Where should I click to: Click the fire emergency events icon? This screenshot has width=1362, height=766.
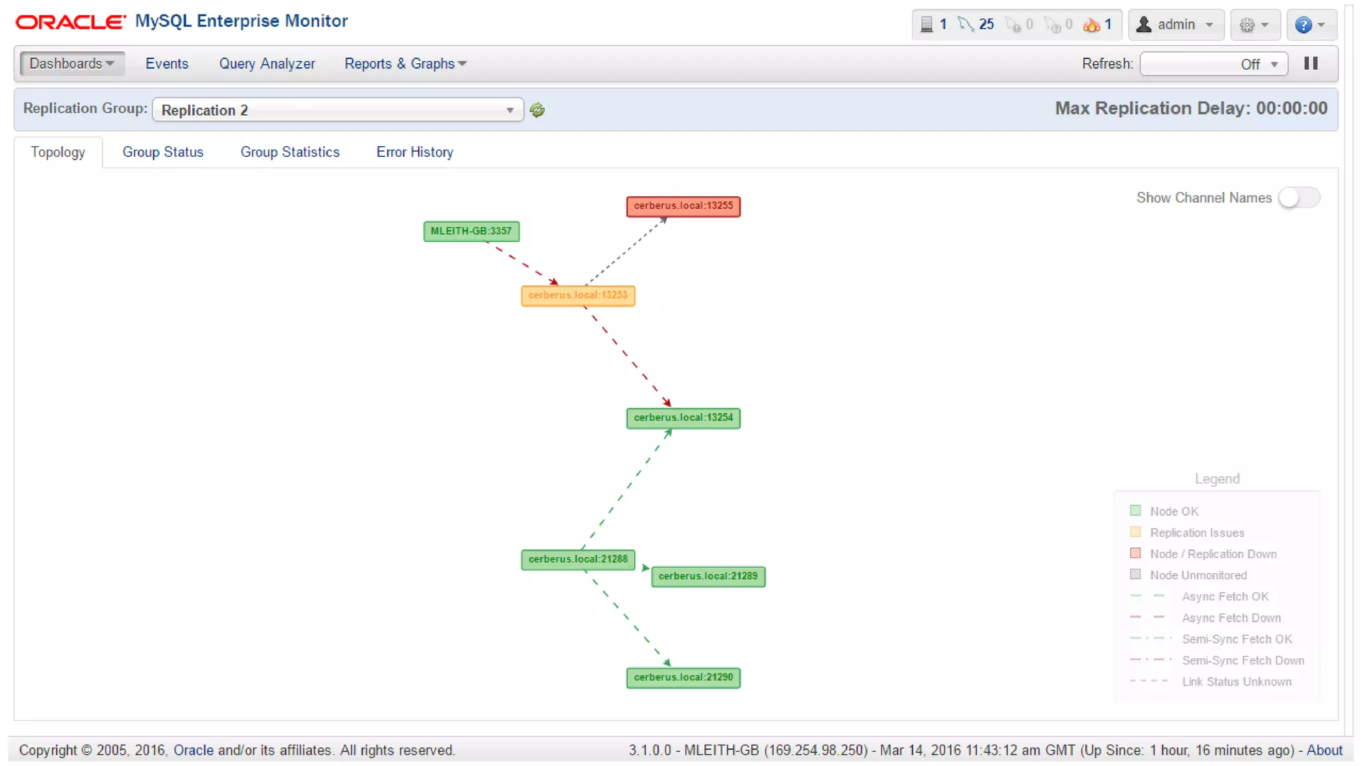[x=1091, y=25]
